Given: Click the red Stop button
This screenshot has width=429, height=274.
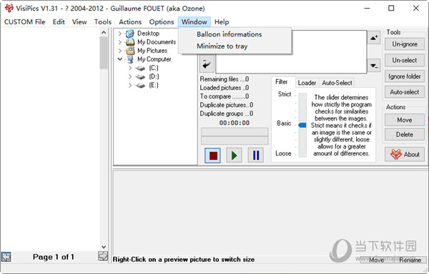Looking at the screenshot, I should pyautogui.click(x=212, y=156).
